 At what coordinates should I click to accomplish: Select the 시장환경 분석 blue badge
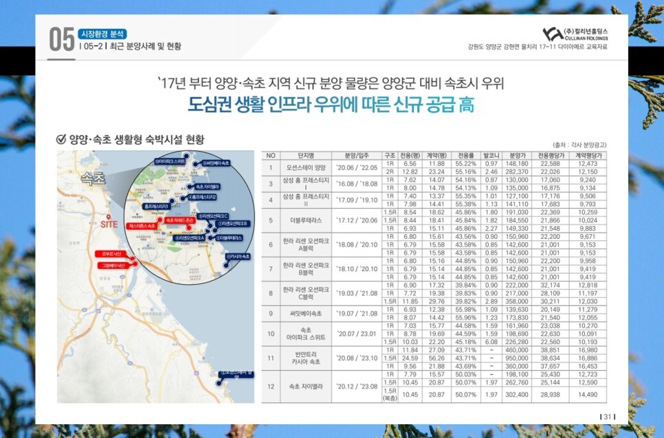pos(102,34)
